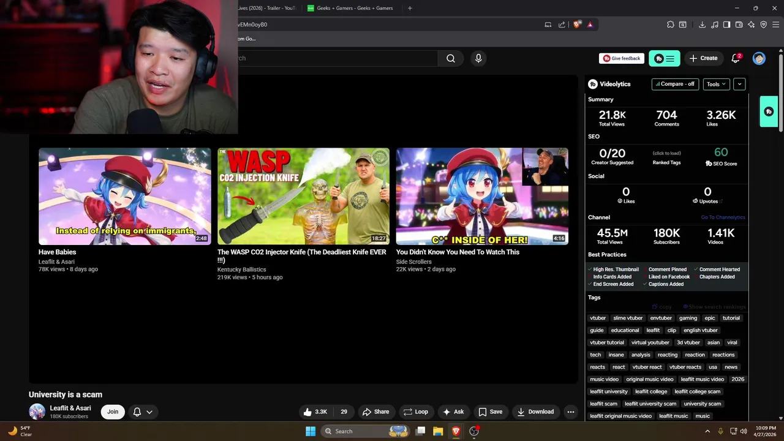Open the browser main hamburger menu

[776, 24]
